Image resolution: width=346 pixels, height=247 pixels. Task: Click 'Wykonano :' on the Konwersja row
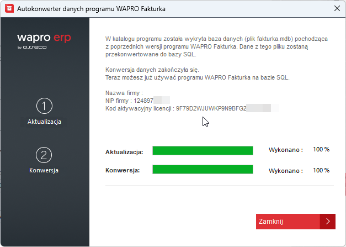click(x=286, y=171)
